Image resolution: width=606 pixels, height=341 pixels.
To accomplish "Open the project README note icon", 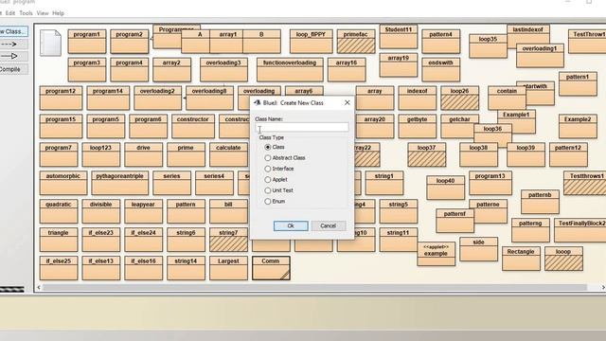I will pos(50,43).
